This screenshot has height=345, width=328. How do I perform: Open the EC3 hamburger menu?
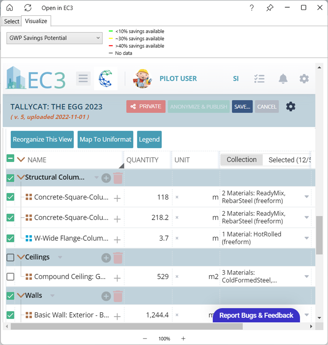point(83,79)
